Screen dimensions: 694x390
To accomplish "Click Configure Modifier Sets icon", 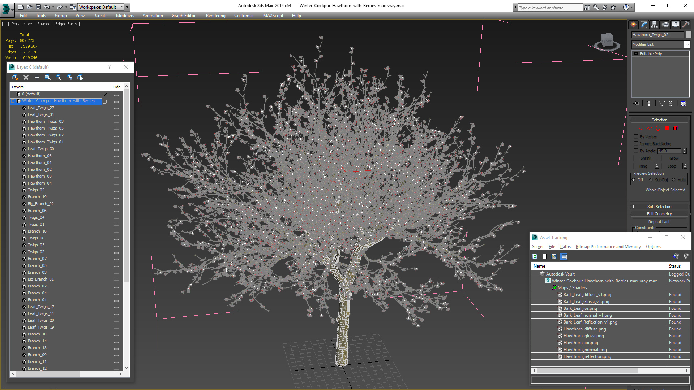I will tap(683, 104).
